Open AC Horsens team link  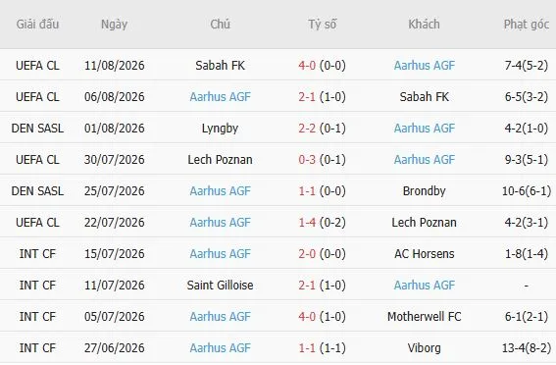pyautogui.click(x=424, y=253)
